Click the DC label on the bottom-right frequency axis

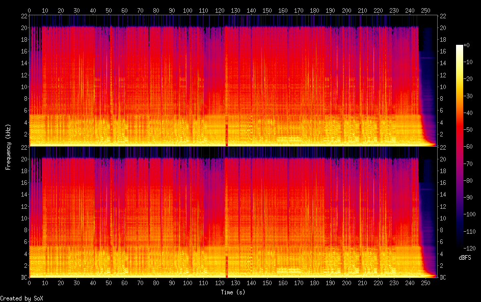pos(443,277)
